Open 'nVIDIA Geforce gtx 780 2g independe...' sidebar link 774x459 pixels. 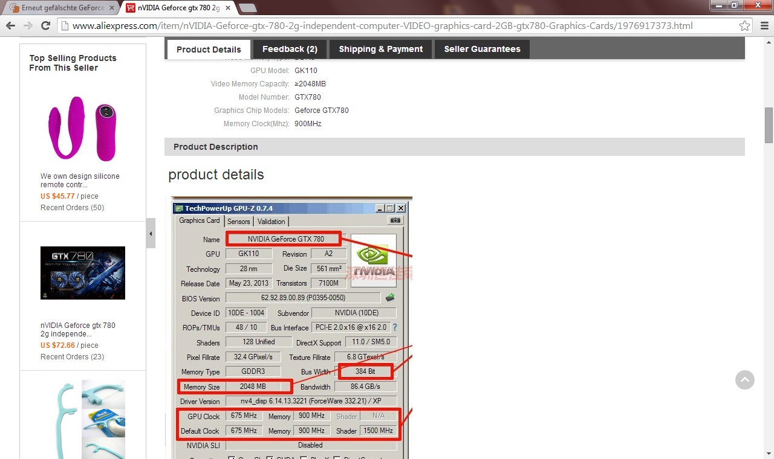78,330
